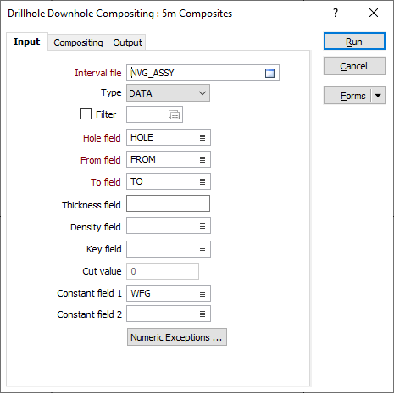
Task: Click the Constant field 1 list icon
Action: click(x=203, y=293)
